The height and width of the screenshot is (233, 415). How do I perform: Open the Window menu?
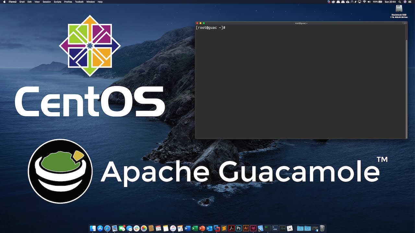(x=90, y=2)
